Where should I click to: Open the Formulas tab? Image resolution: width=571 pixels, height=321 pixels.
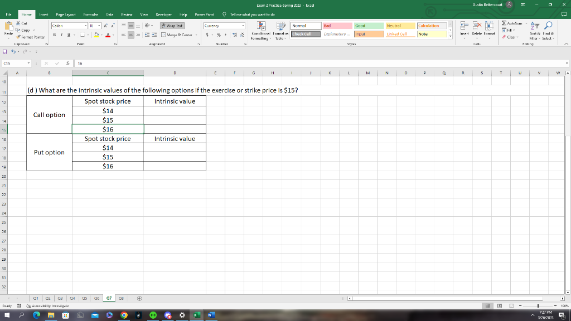pyautogui.click(x=91, y=14)
